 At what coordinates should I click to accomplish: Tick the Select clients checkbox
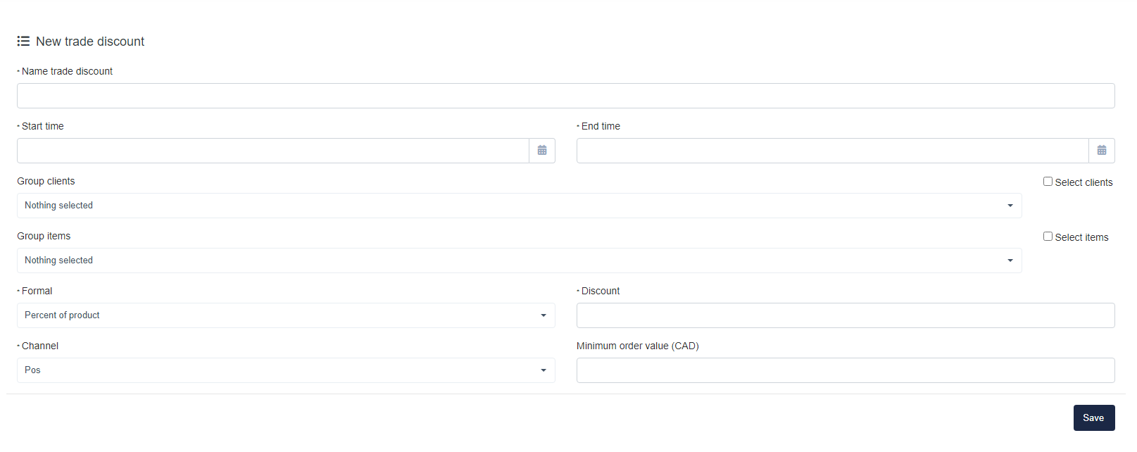1048,182
